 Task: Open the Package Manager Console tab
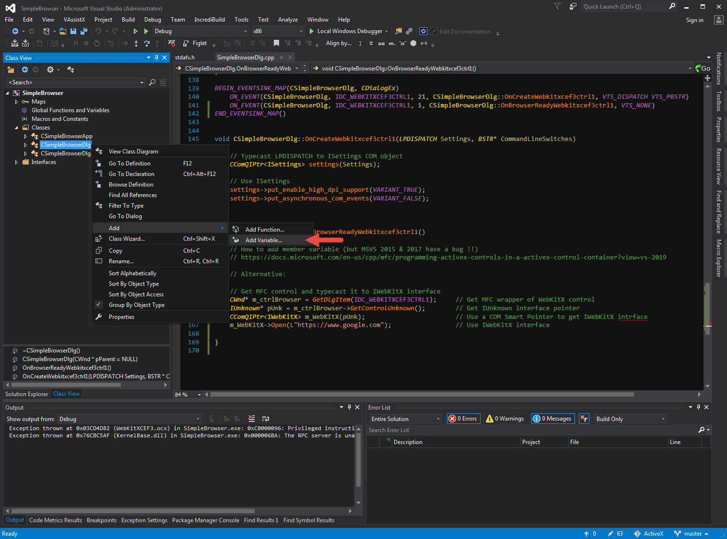(206, 520)
